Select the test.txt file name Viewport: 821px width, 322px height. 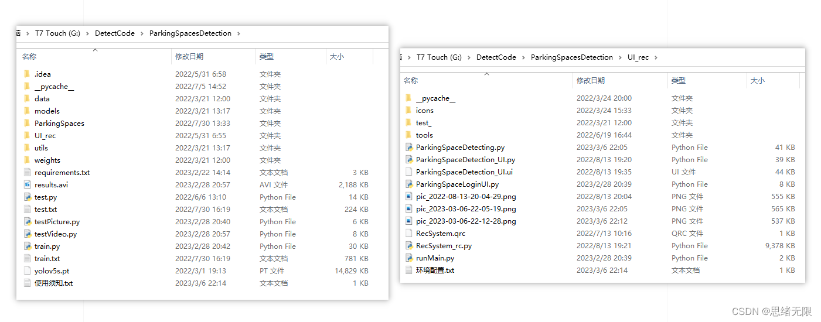click(x=46, y=209)
